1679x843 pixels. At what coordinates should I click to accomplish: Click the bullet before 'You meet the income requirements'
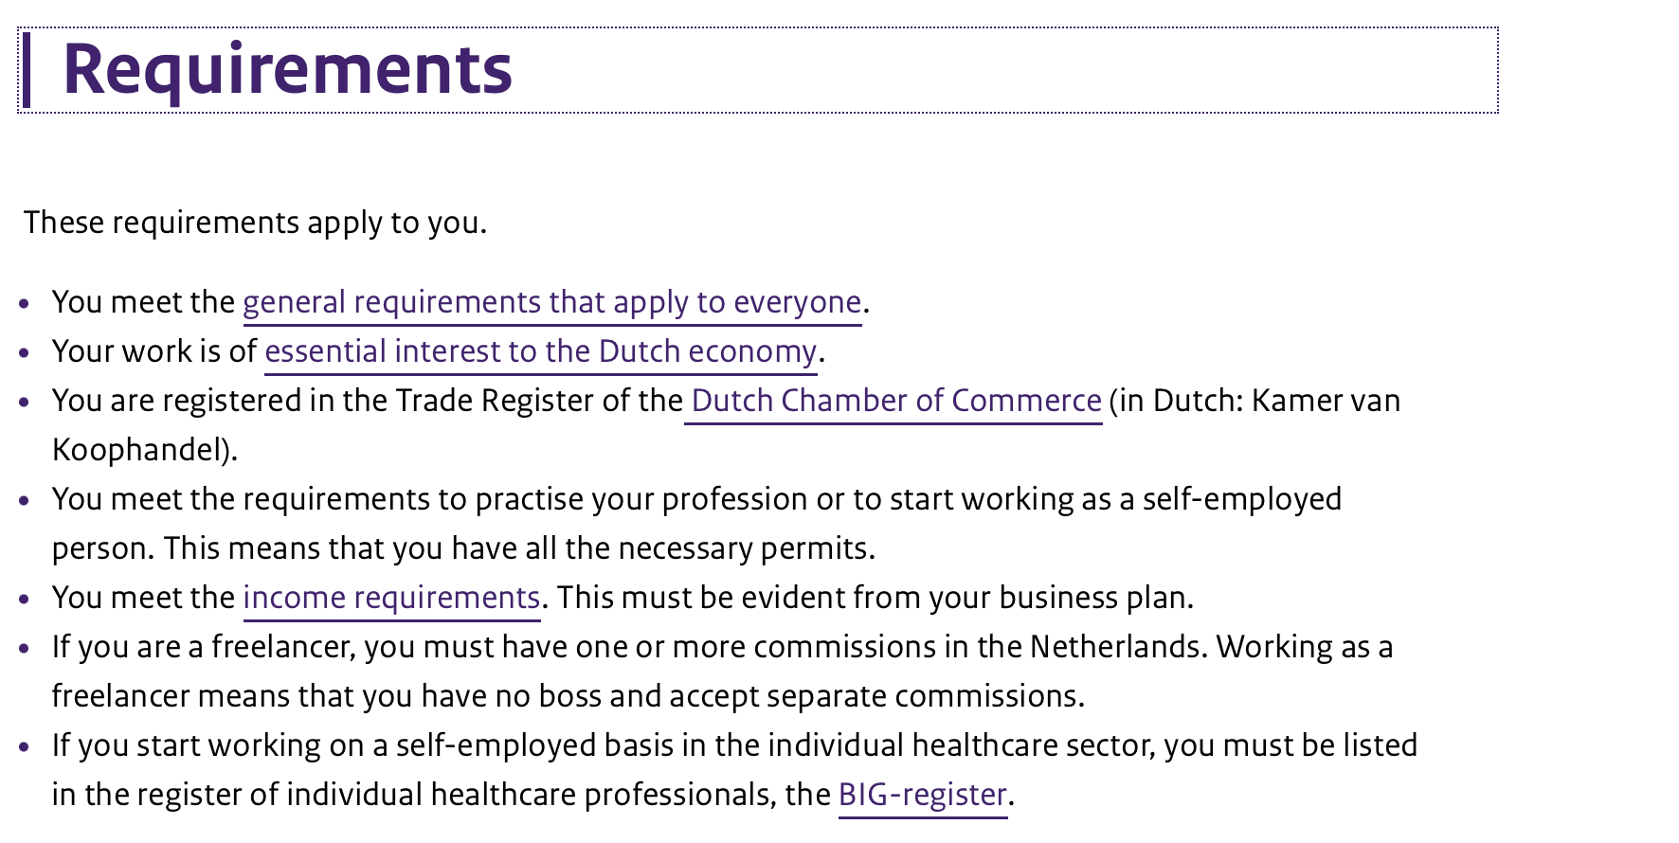[x=25, y=600]
